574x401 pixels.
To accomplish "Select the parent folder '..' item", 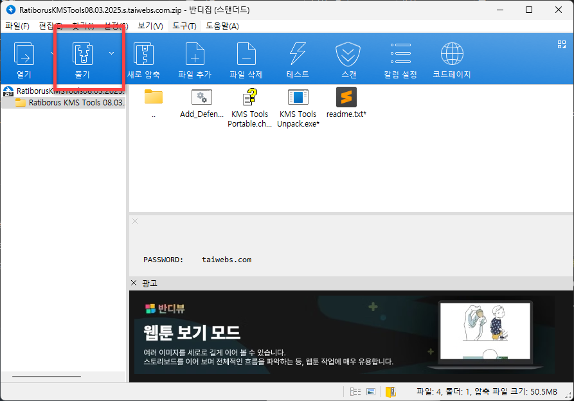I will click(154, 103).
